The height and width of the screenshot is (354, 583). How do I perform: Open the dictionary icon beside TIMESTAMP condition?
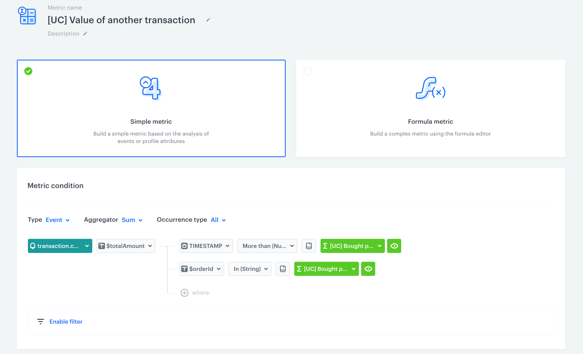[309, 246]
